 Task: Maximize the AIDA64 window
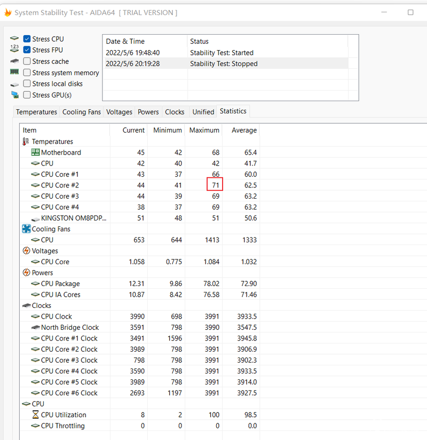click(410, 12)
